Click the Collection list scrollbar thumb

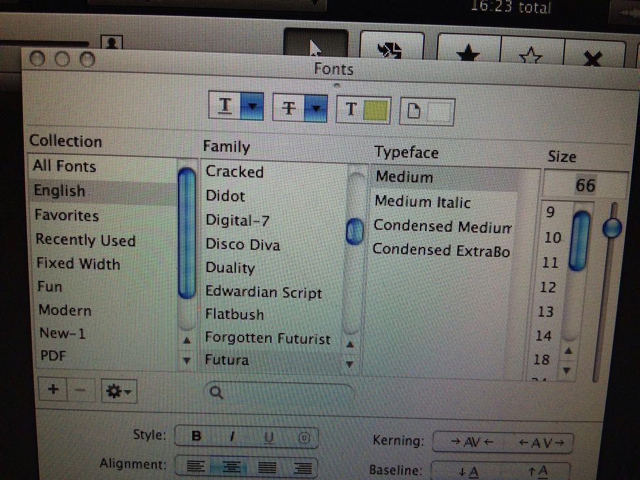[187, 232]
